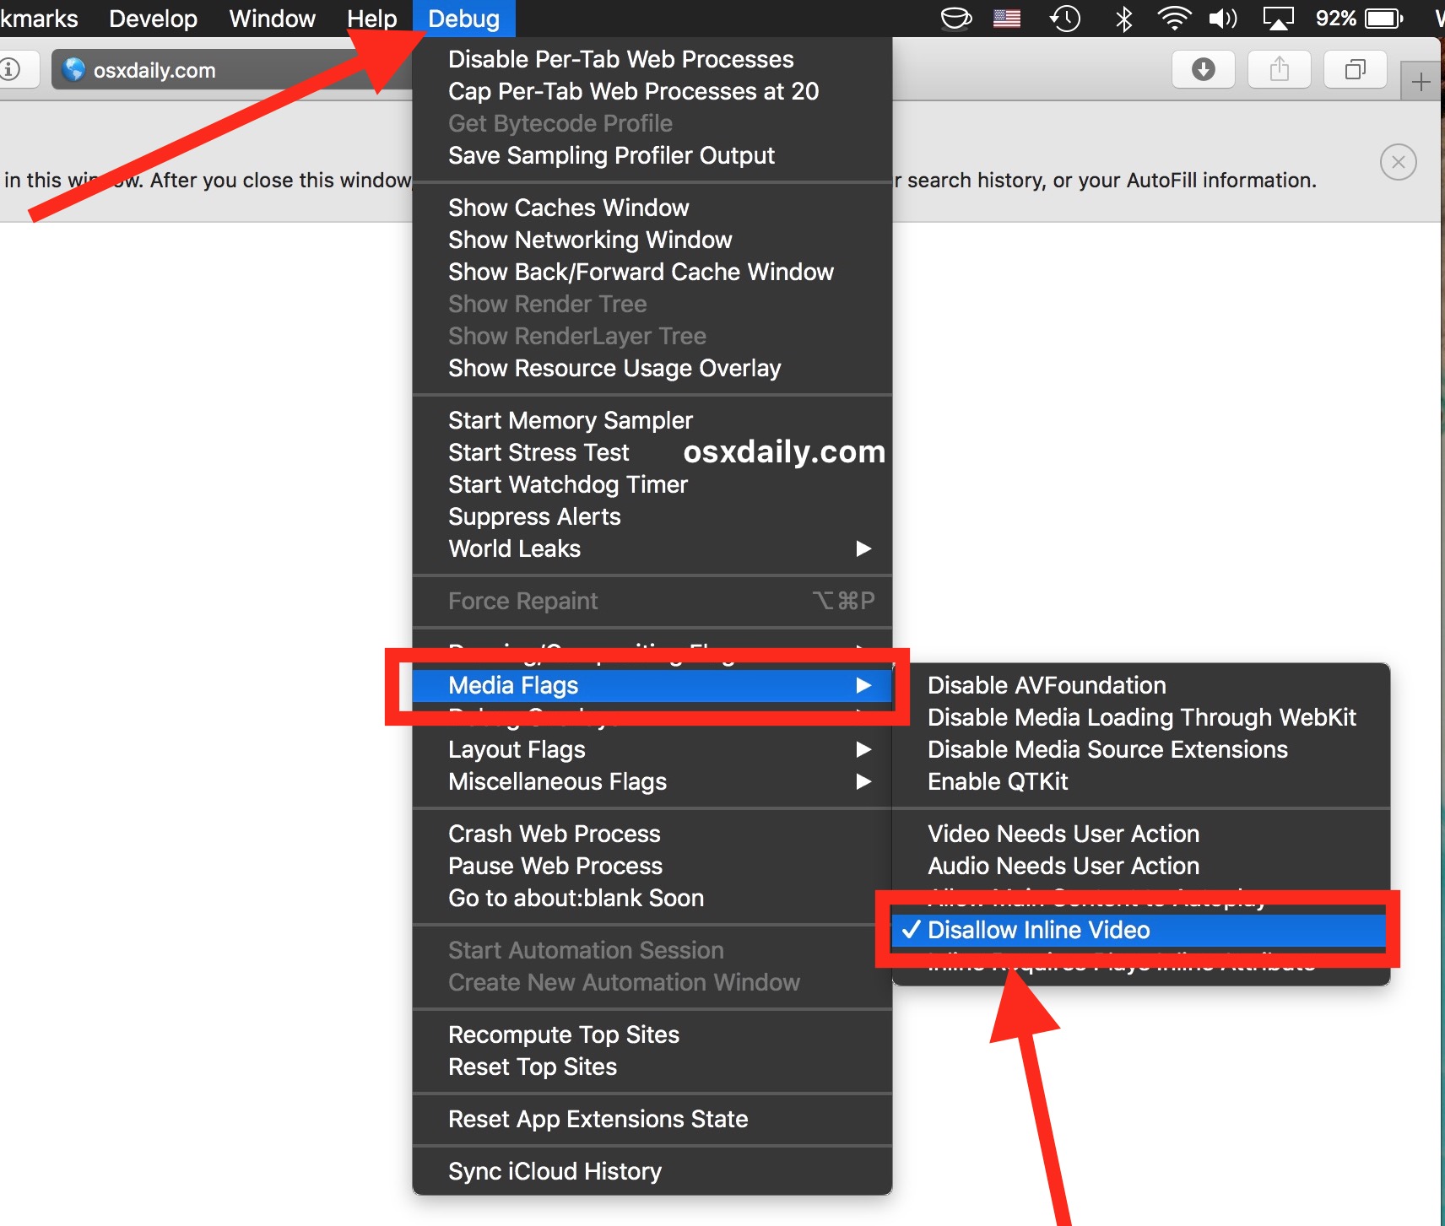The height and width of the screenshot is (1226, 1445).
Task: Open the volume speaker icon
Action: tap(1222, 19)
